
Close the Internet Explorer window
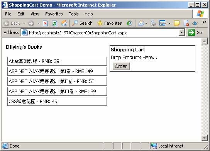pos(205,5)
